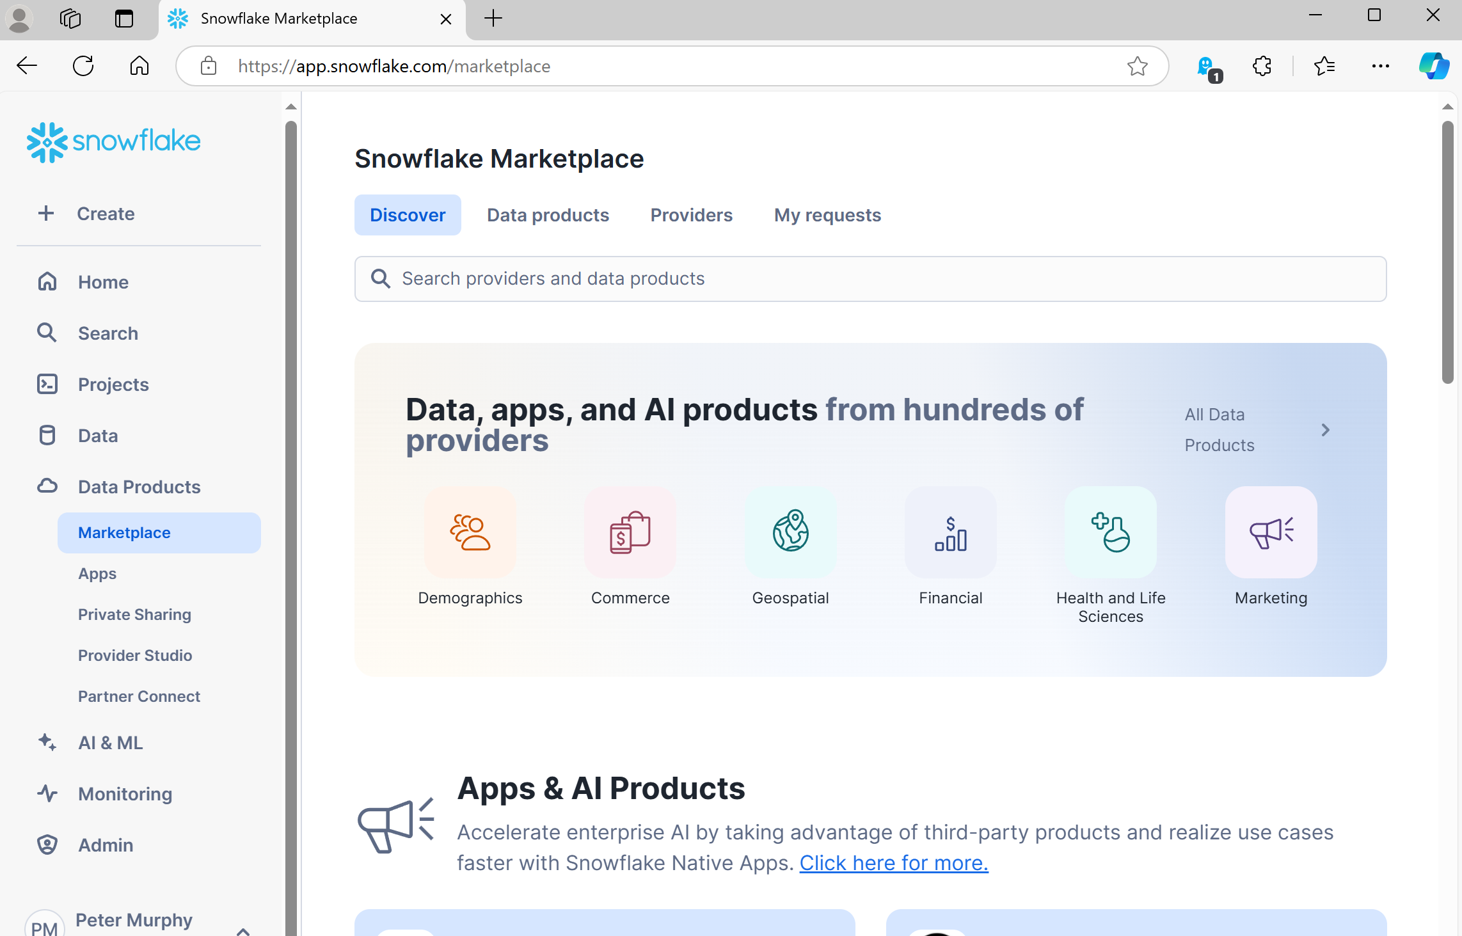Click the search providers input field
1462x936 pixels.
pyautogui.click(x=870, y=279)
